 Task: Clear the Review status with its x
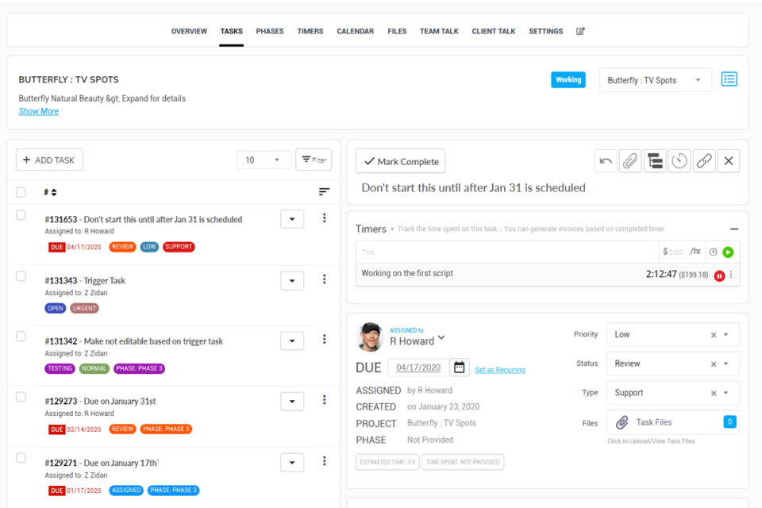(x=714, y=364)
